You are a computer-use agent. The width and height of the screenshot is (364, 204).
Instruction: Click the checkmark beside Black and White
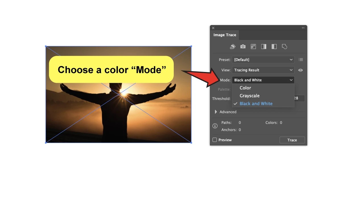pos(235,103)
